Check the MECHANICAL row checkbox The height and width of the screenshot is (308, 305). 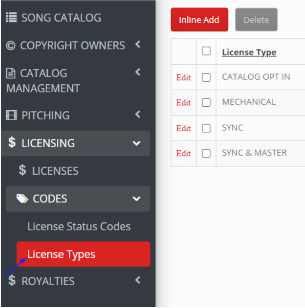click(206, 102)
